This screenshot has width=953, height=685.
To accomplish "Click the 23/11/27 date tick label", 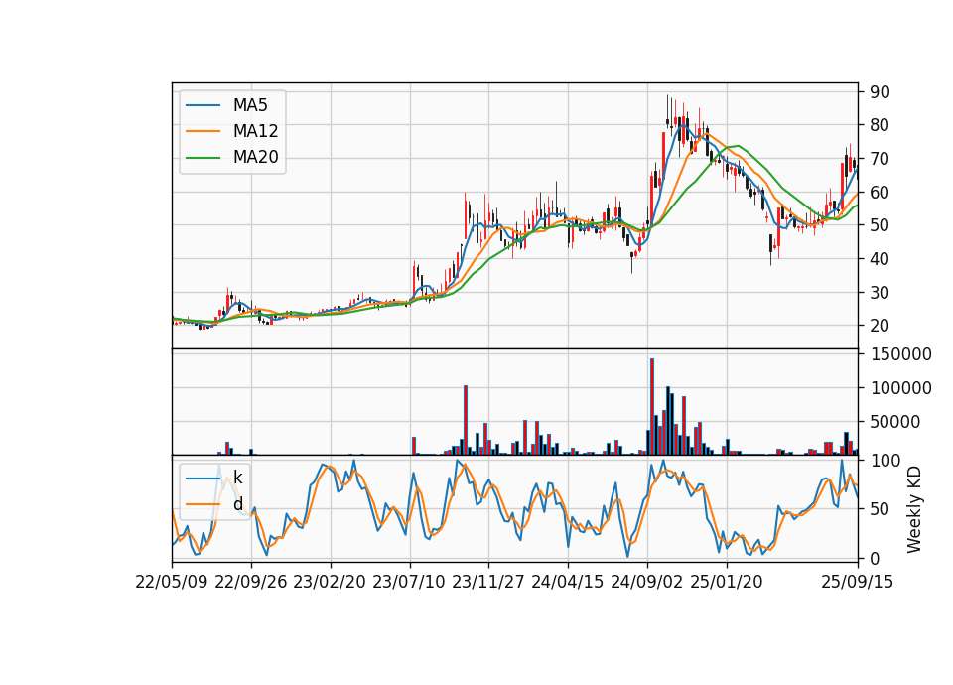I will click(x=488, y=582).
